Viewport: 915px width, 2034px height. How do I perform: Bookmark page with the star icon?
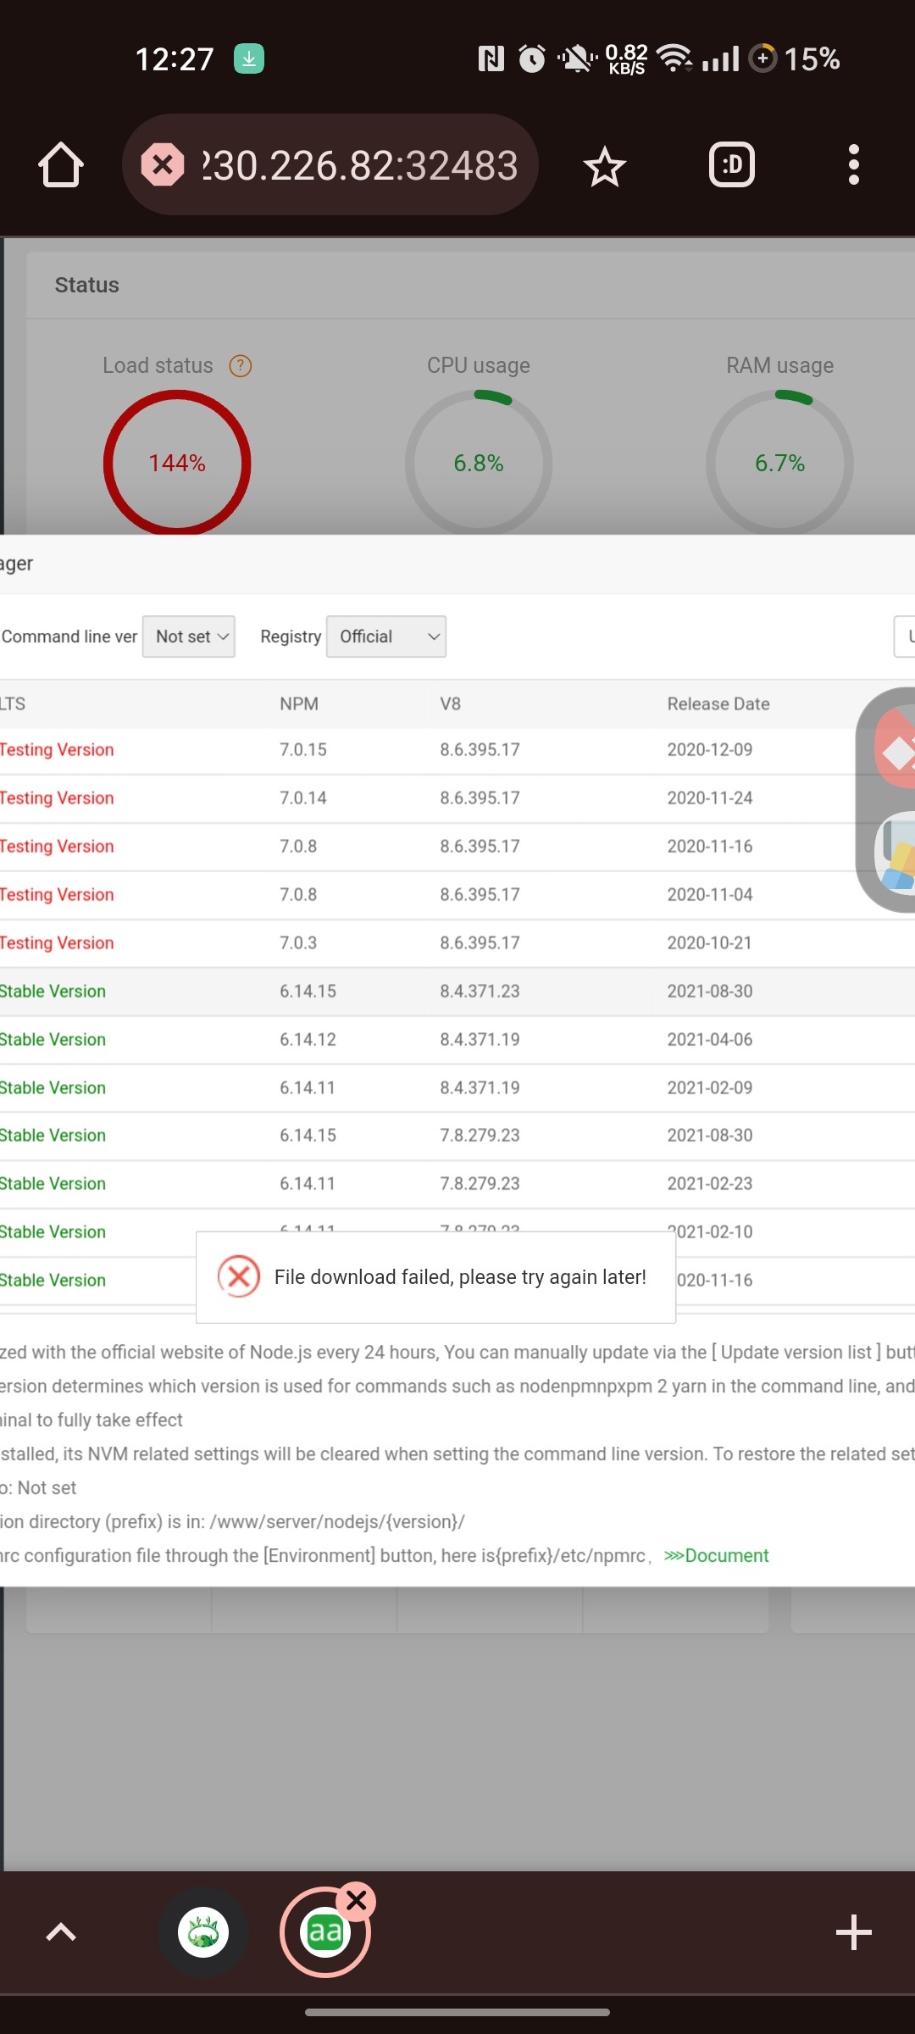coord(605,165)
